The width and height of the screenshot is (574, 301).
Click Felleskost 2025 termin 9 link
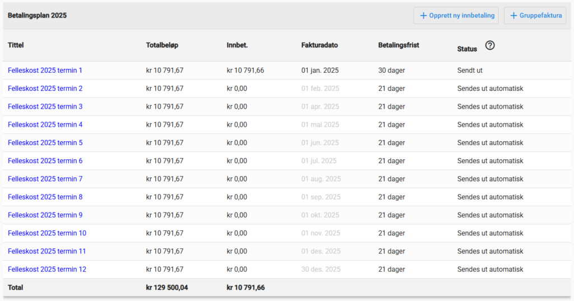point(45,215)
